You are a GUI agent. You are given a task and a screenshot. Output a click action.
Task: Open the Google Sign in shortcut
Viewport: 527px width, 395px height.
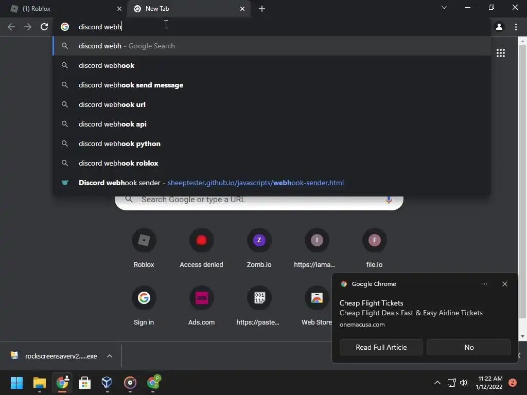144,306
